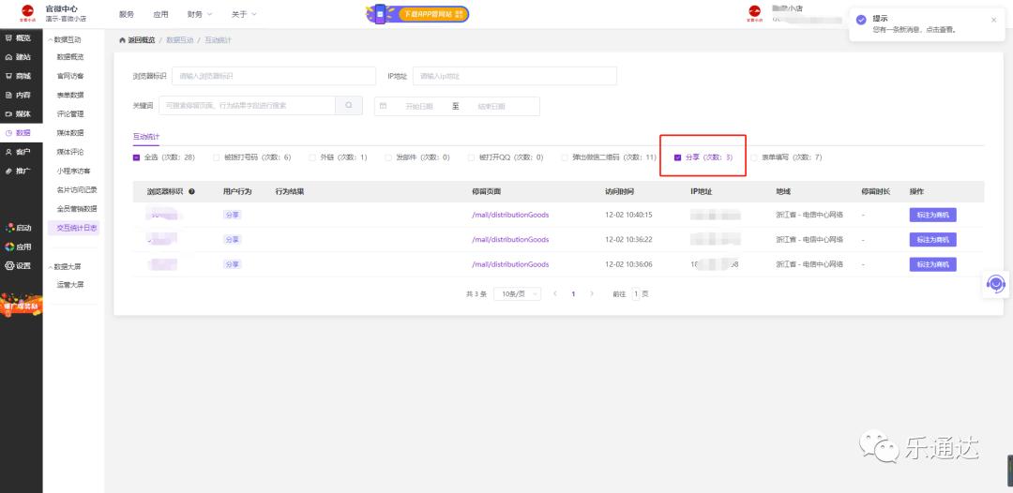Open 应用 colorful icon in left sidebar

[x=9, y=246]
